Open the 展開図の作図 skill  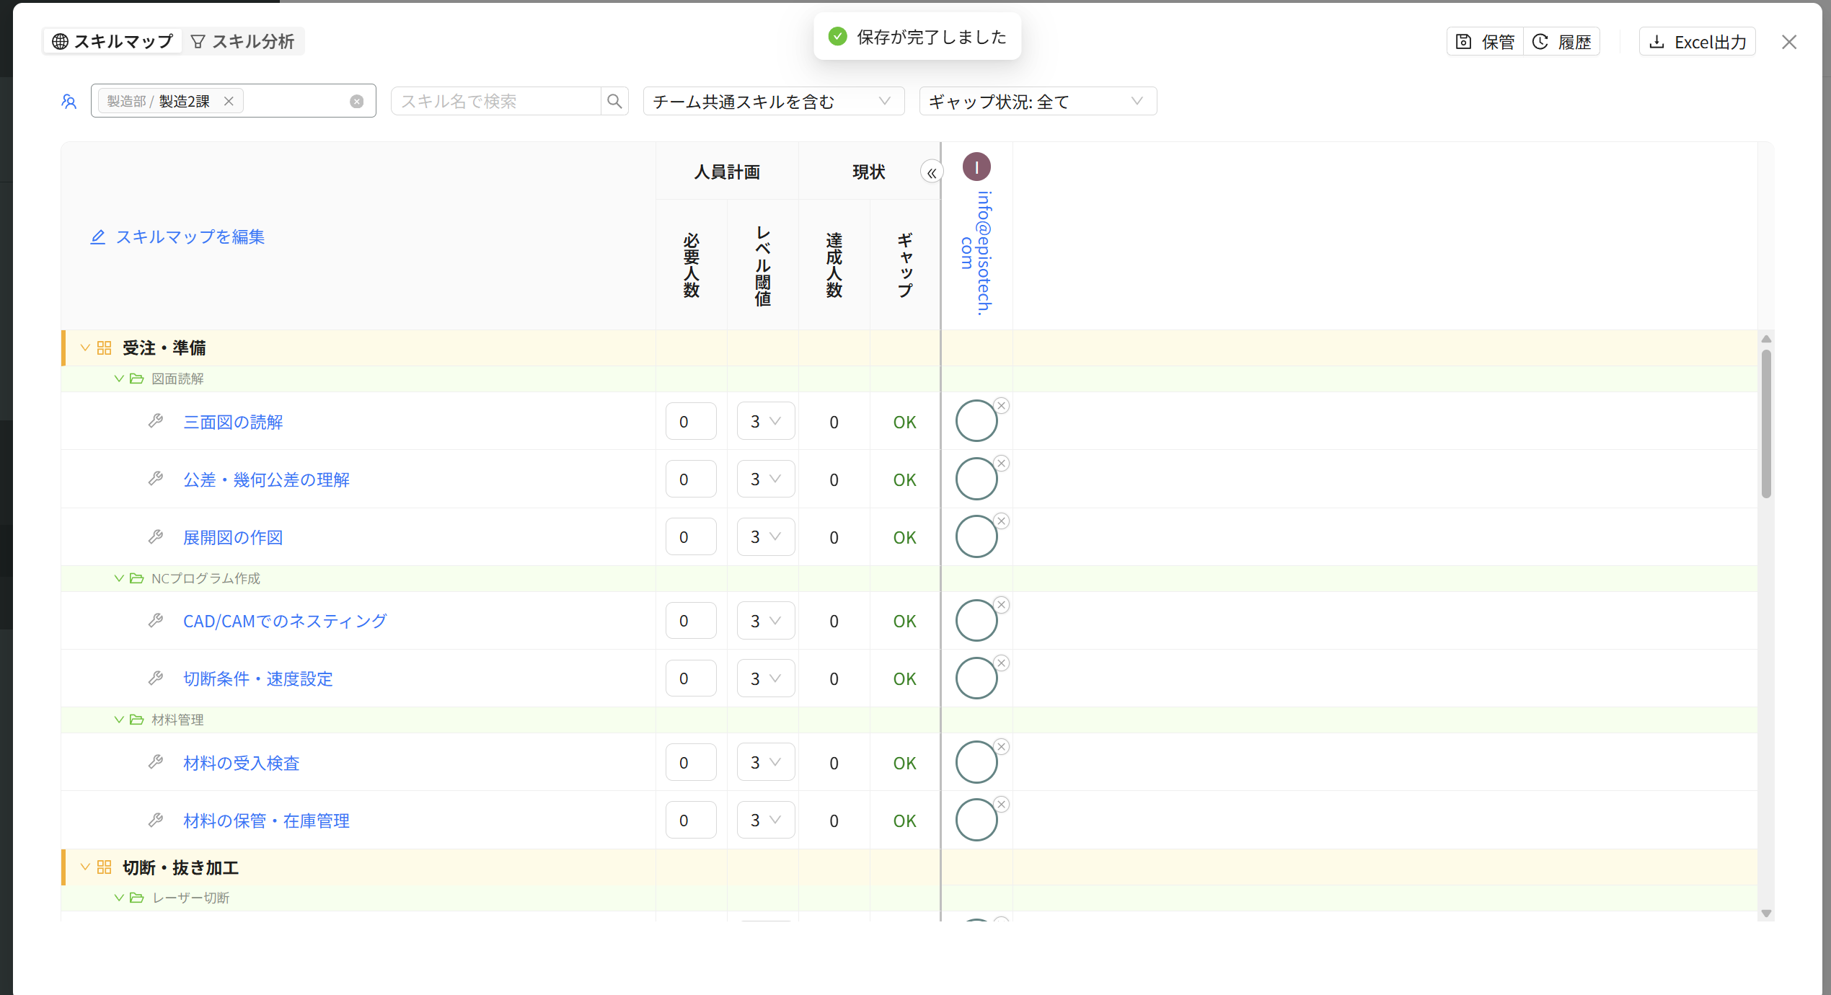(233, 537)
